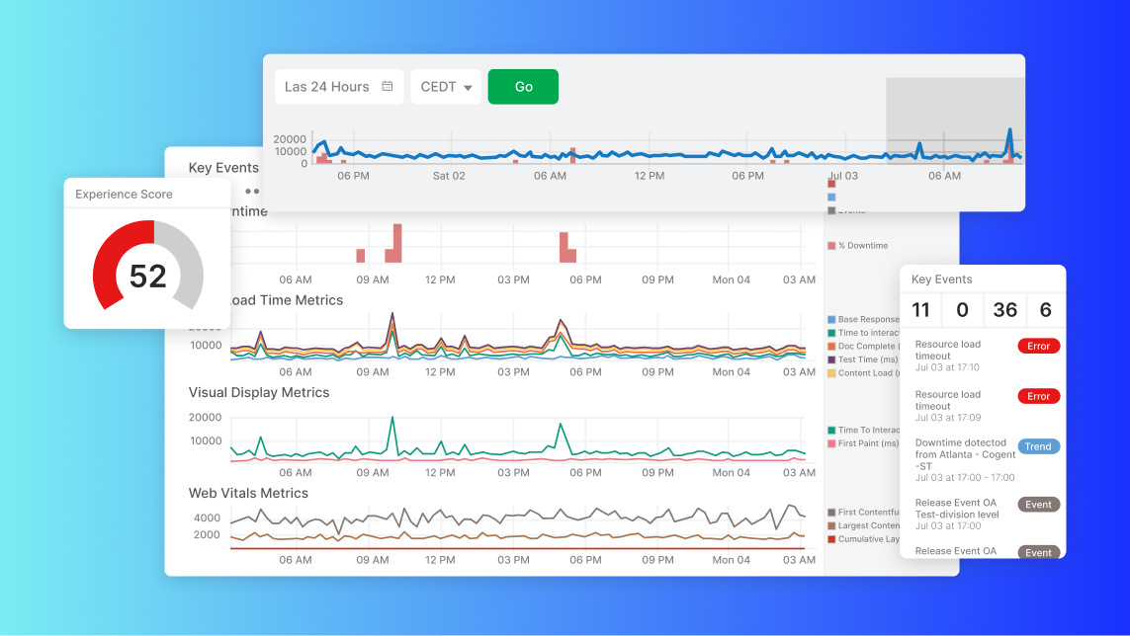
Task: Toggle the Doc Complete legend swatch
Action: pos(831,347)
